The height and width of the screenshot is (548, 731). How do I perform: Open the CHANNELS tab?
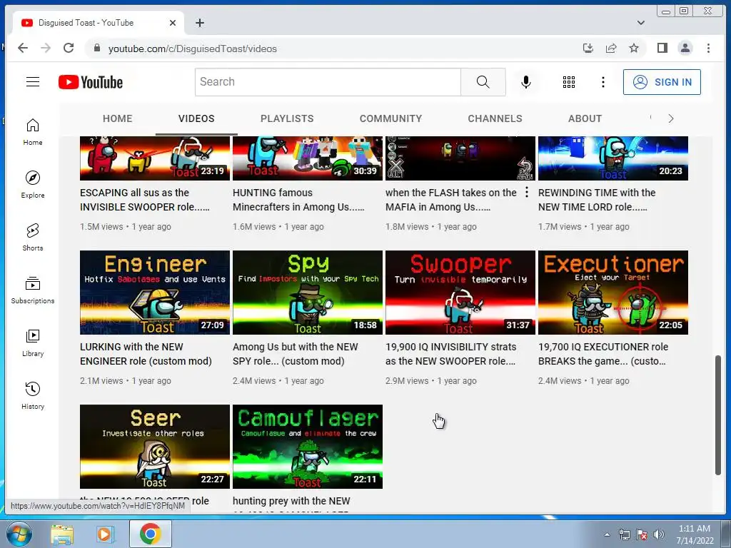click(495, 118)
